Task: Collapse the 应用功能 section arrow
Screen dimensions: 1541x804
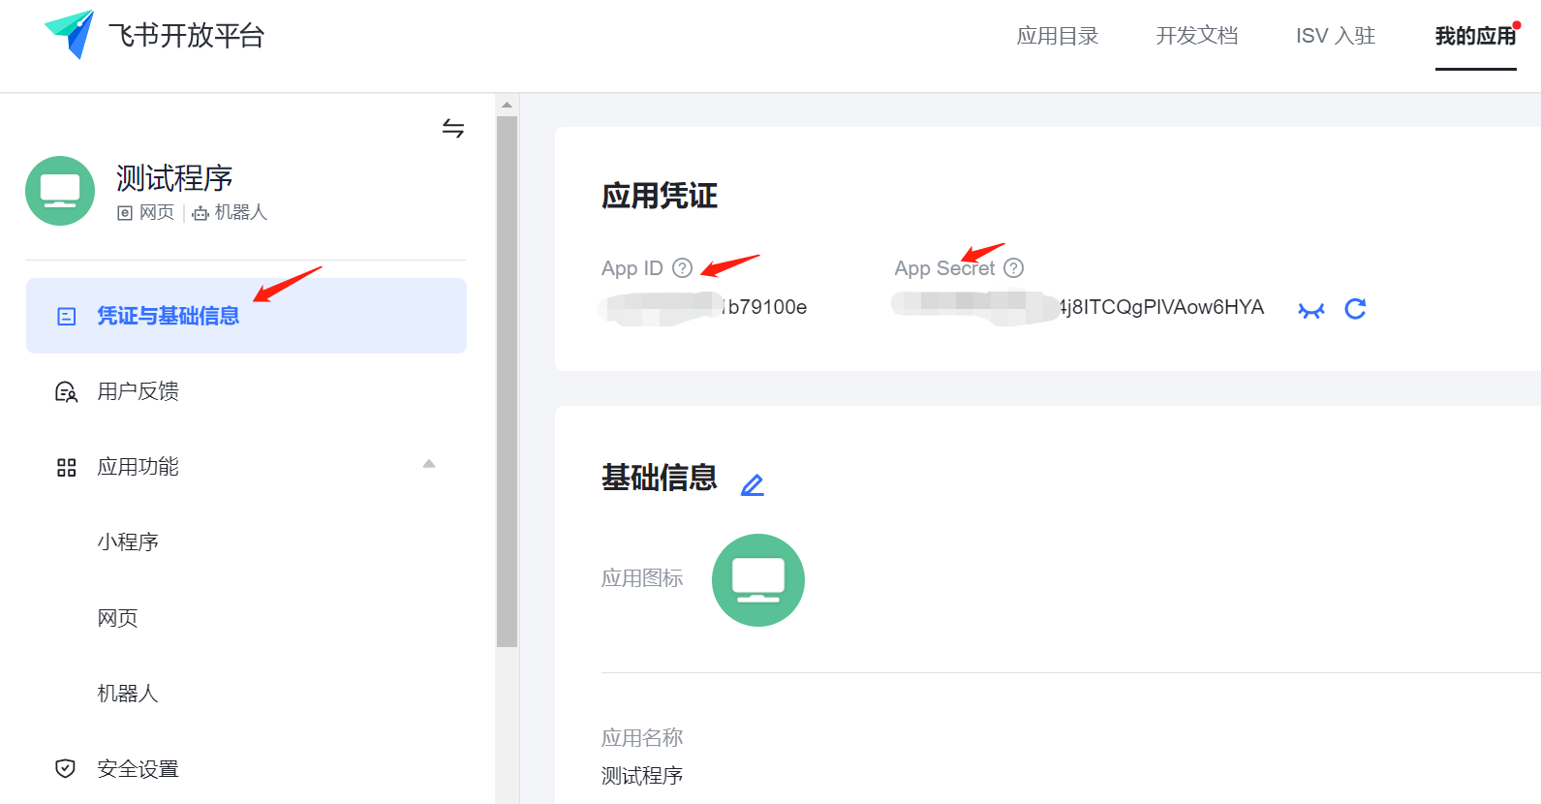Action: pyautogui.click(x=429, y=464)
